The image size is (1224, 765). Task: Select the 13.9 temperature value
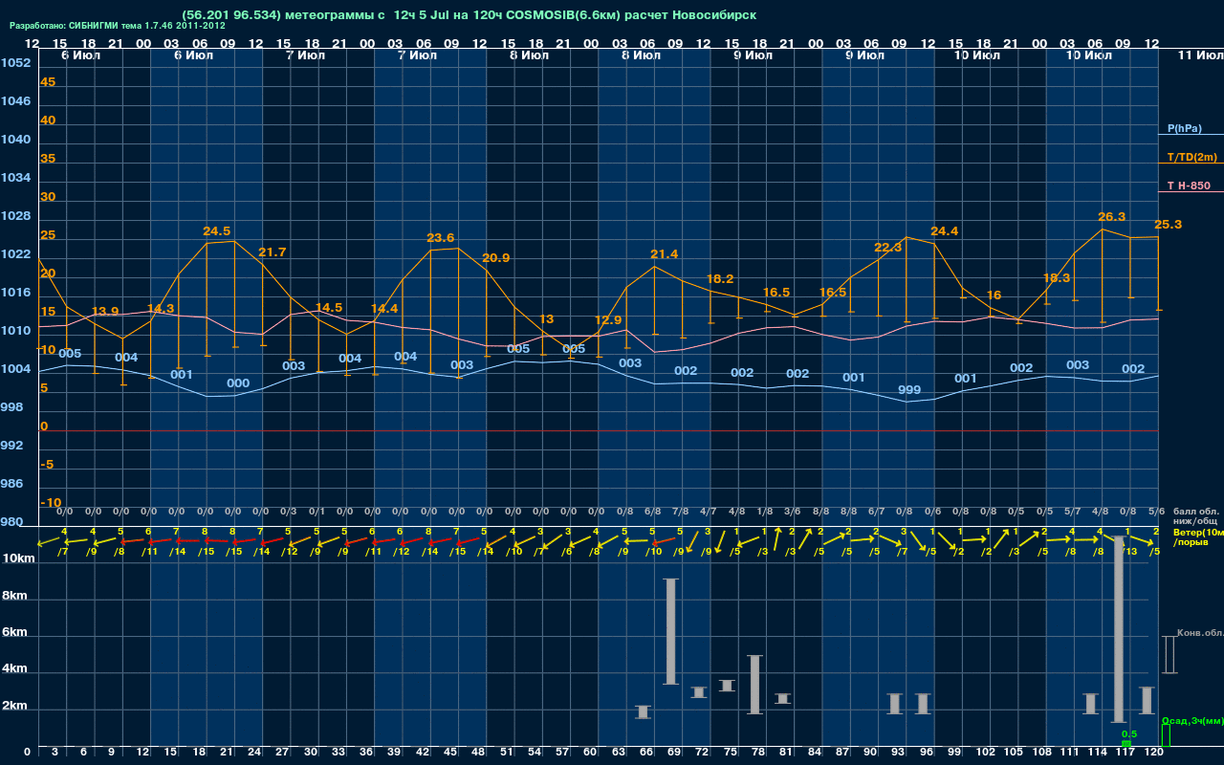(x=105, y=312)
